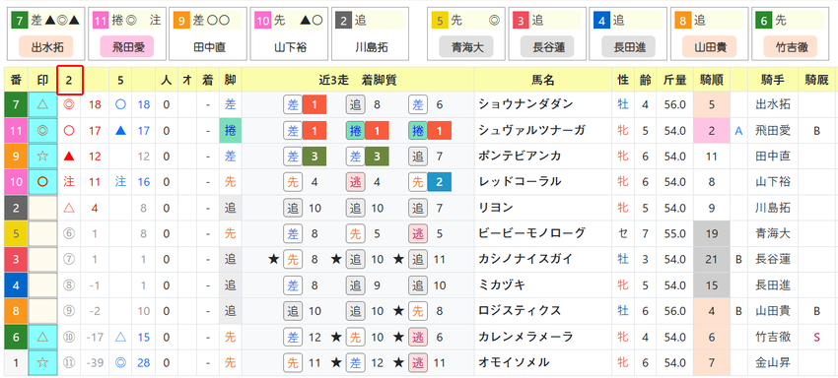The height and width of the screenshot is (378, 838).
Task: Click the blue triangle mark in row 11
Action: [121, 131]
